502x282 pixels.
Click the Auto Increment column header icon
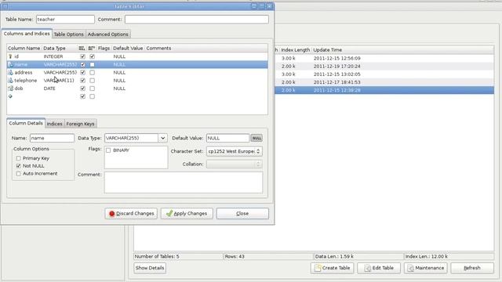coord(92,49)
